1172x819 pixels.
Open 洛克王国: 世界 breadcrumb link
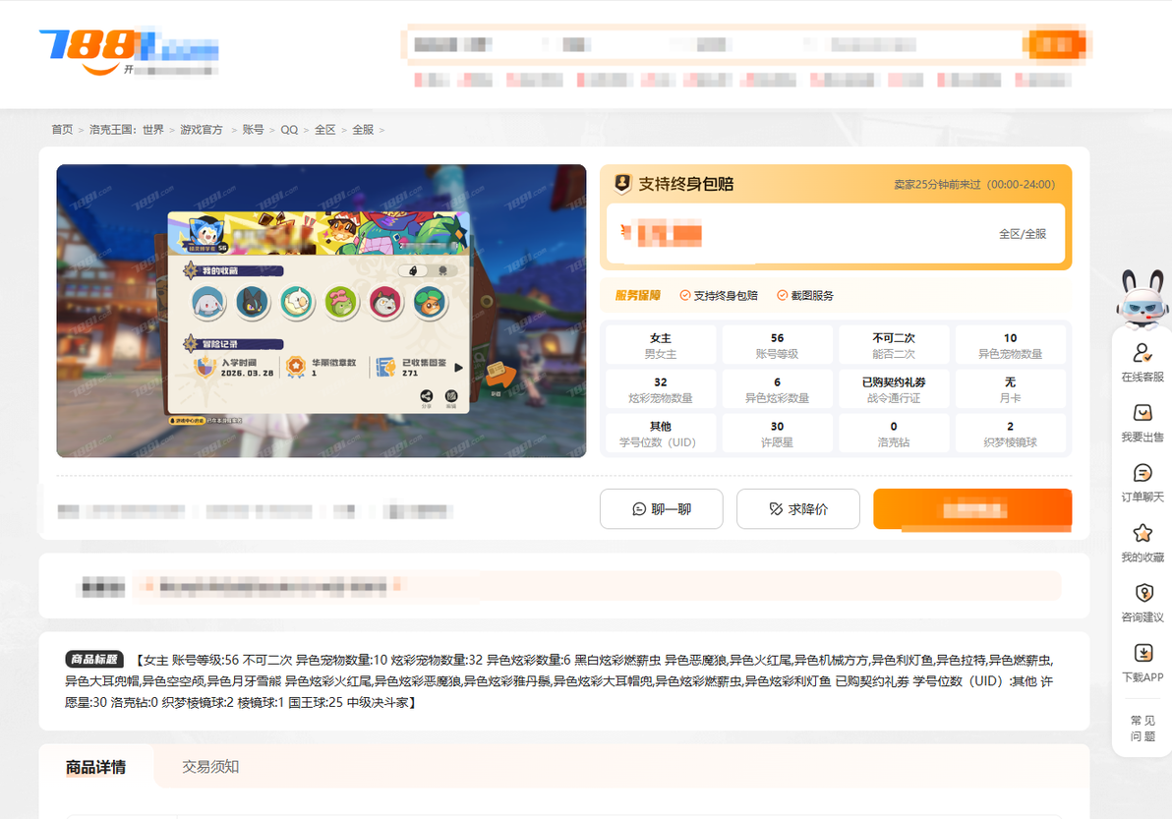click(126, 129)
